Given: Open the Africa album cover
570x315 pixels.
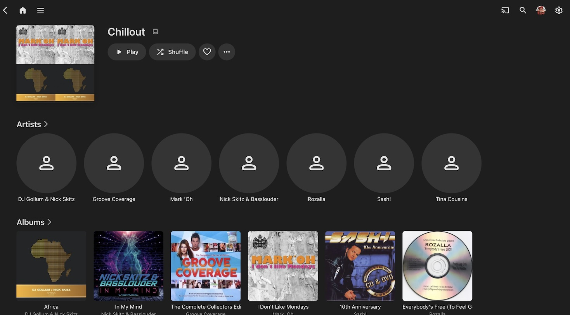Looking at the screenshot, I should (x=51, y=266).
